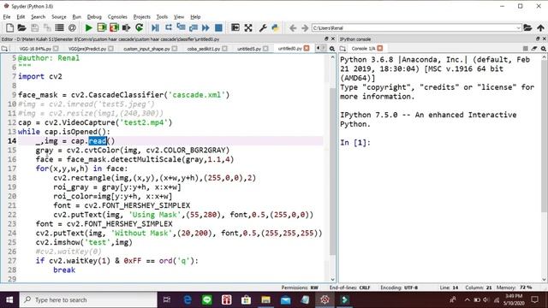Run the current selection or line
The image size is (548, 308).
click(x=126, y=27)
